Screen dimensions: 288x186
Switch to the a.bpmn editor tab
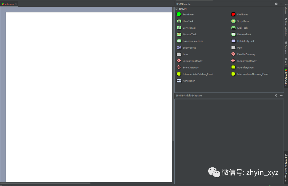pyautogui.click(x=9, y=4)
